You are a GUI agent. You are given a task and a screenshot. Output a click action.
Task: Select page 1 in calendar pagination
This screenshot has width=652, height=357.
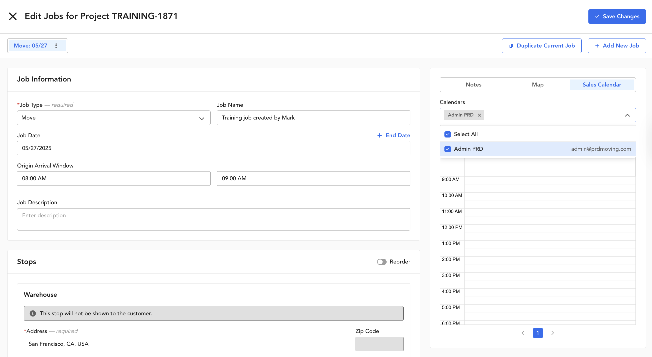[538, 333]
